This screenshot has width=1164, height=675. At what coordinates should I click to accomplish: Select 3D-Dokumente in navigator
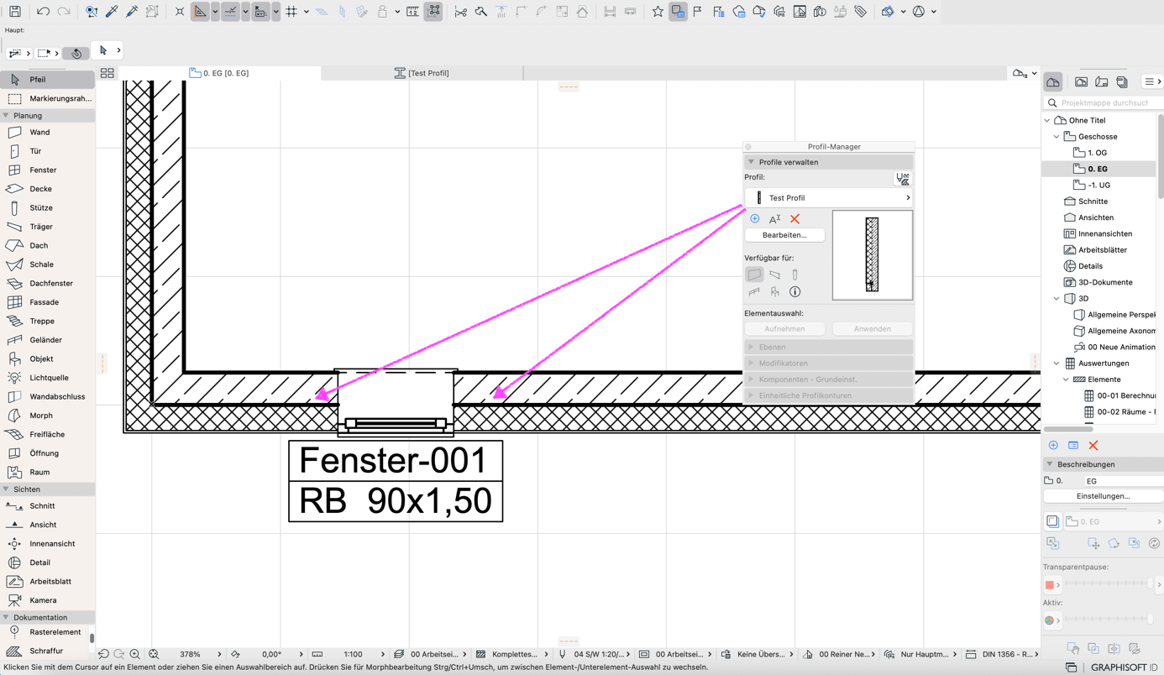(x=1104, y=283)
